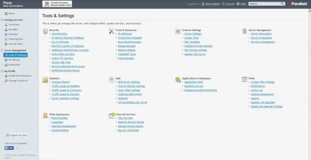Screen dimensions: 311x160
Task: Click the Statistics chart icon
Action: click(45, 80)
